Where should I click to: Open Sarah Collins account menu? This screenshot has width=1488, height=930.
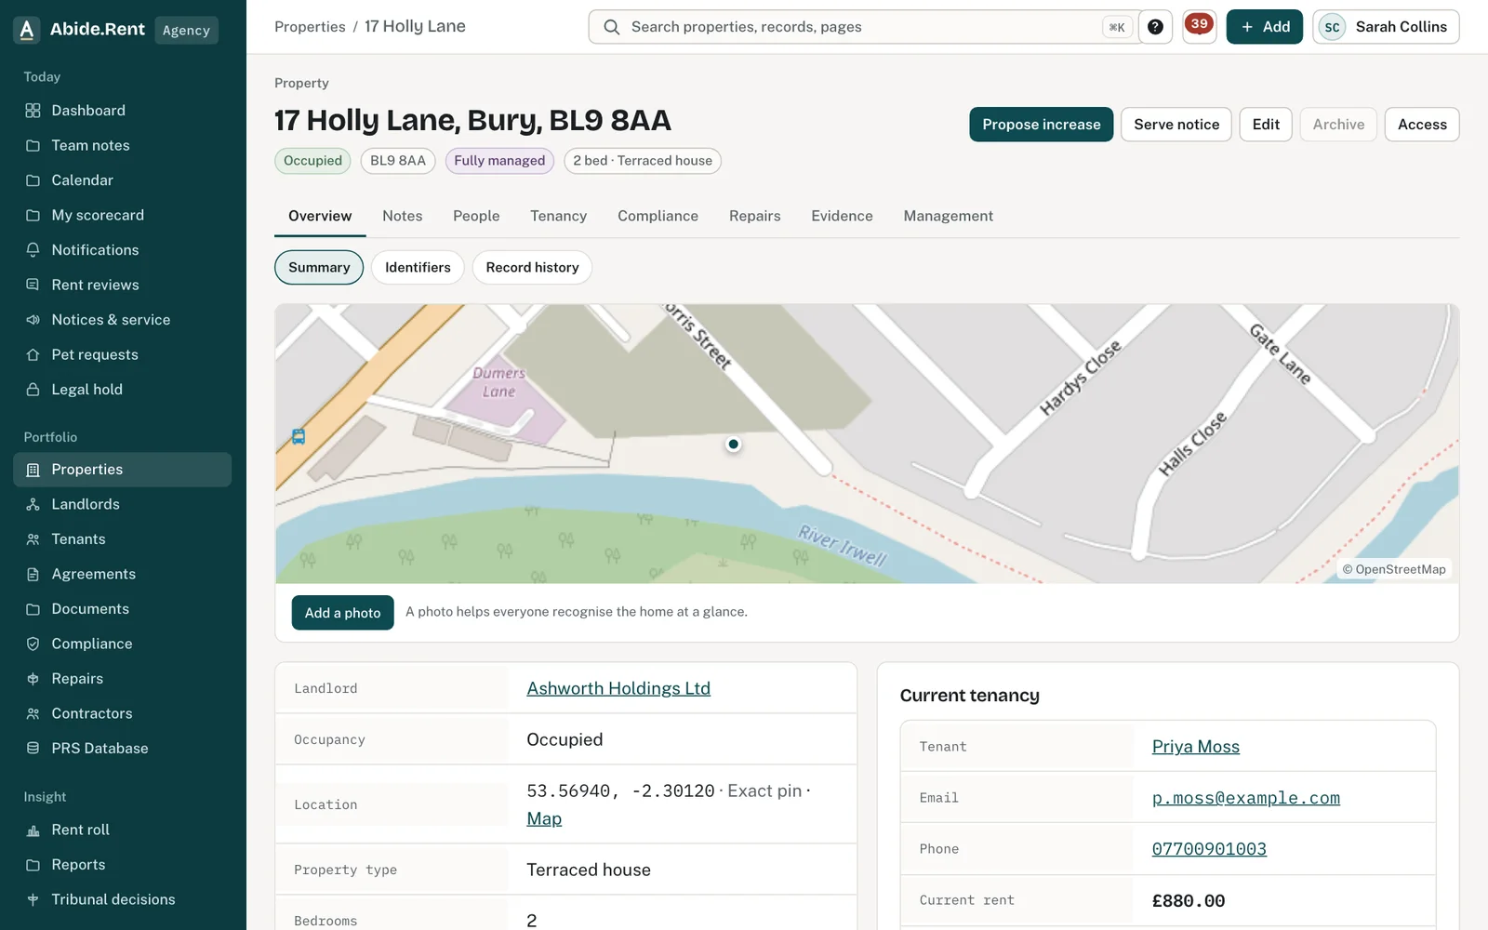(x=1386, y=27)
